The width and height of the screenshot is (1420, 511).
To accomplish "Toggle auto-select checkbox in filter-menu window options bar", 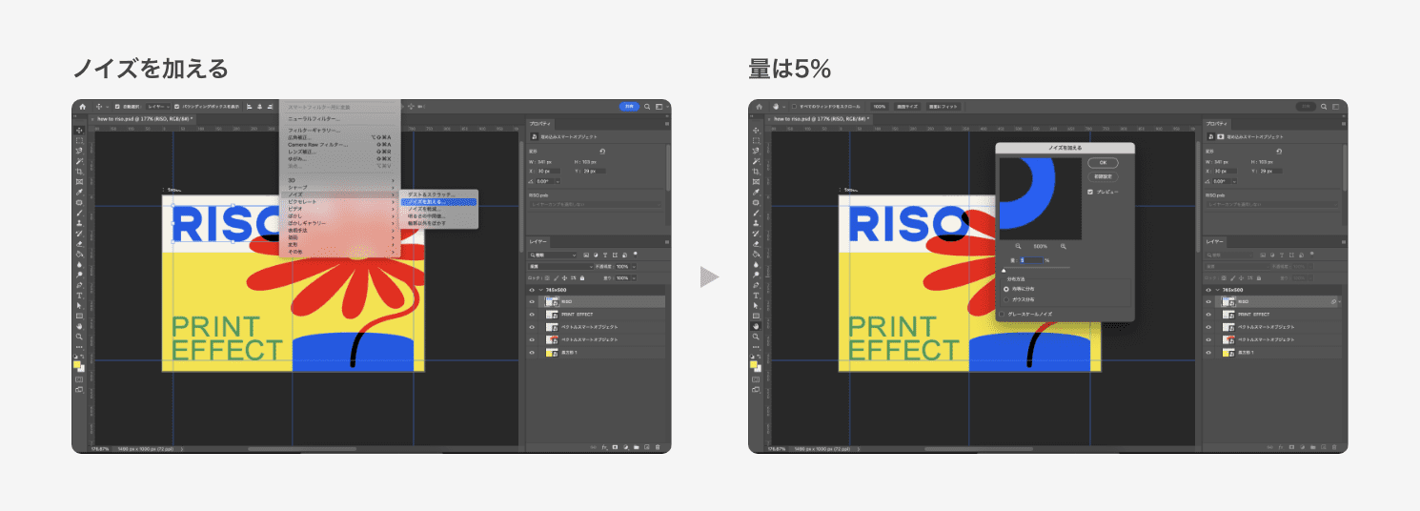I will click(x=116, y=106).
